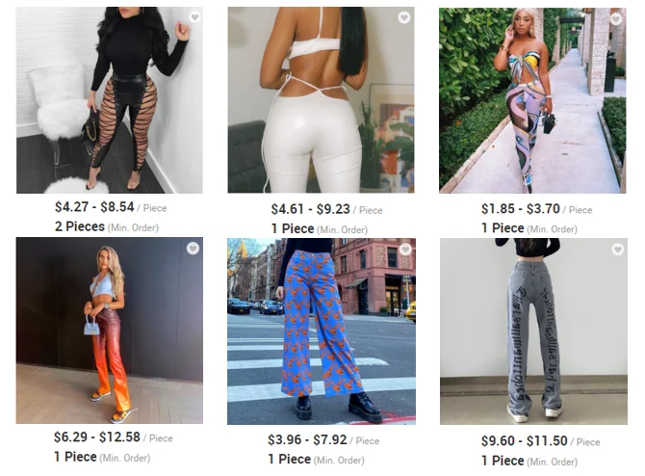Open the orange ombre pants product image
645x476 pixels.
point(110,331)
